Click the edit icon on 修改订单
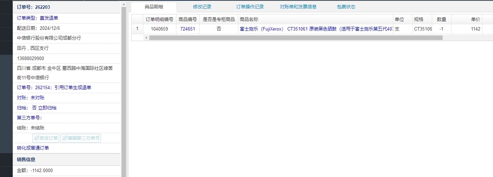This screenshot has width=493, height=177. tap(37, 138)
